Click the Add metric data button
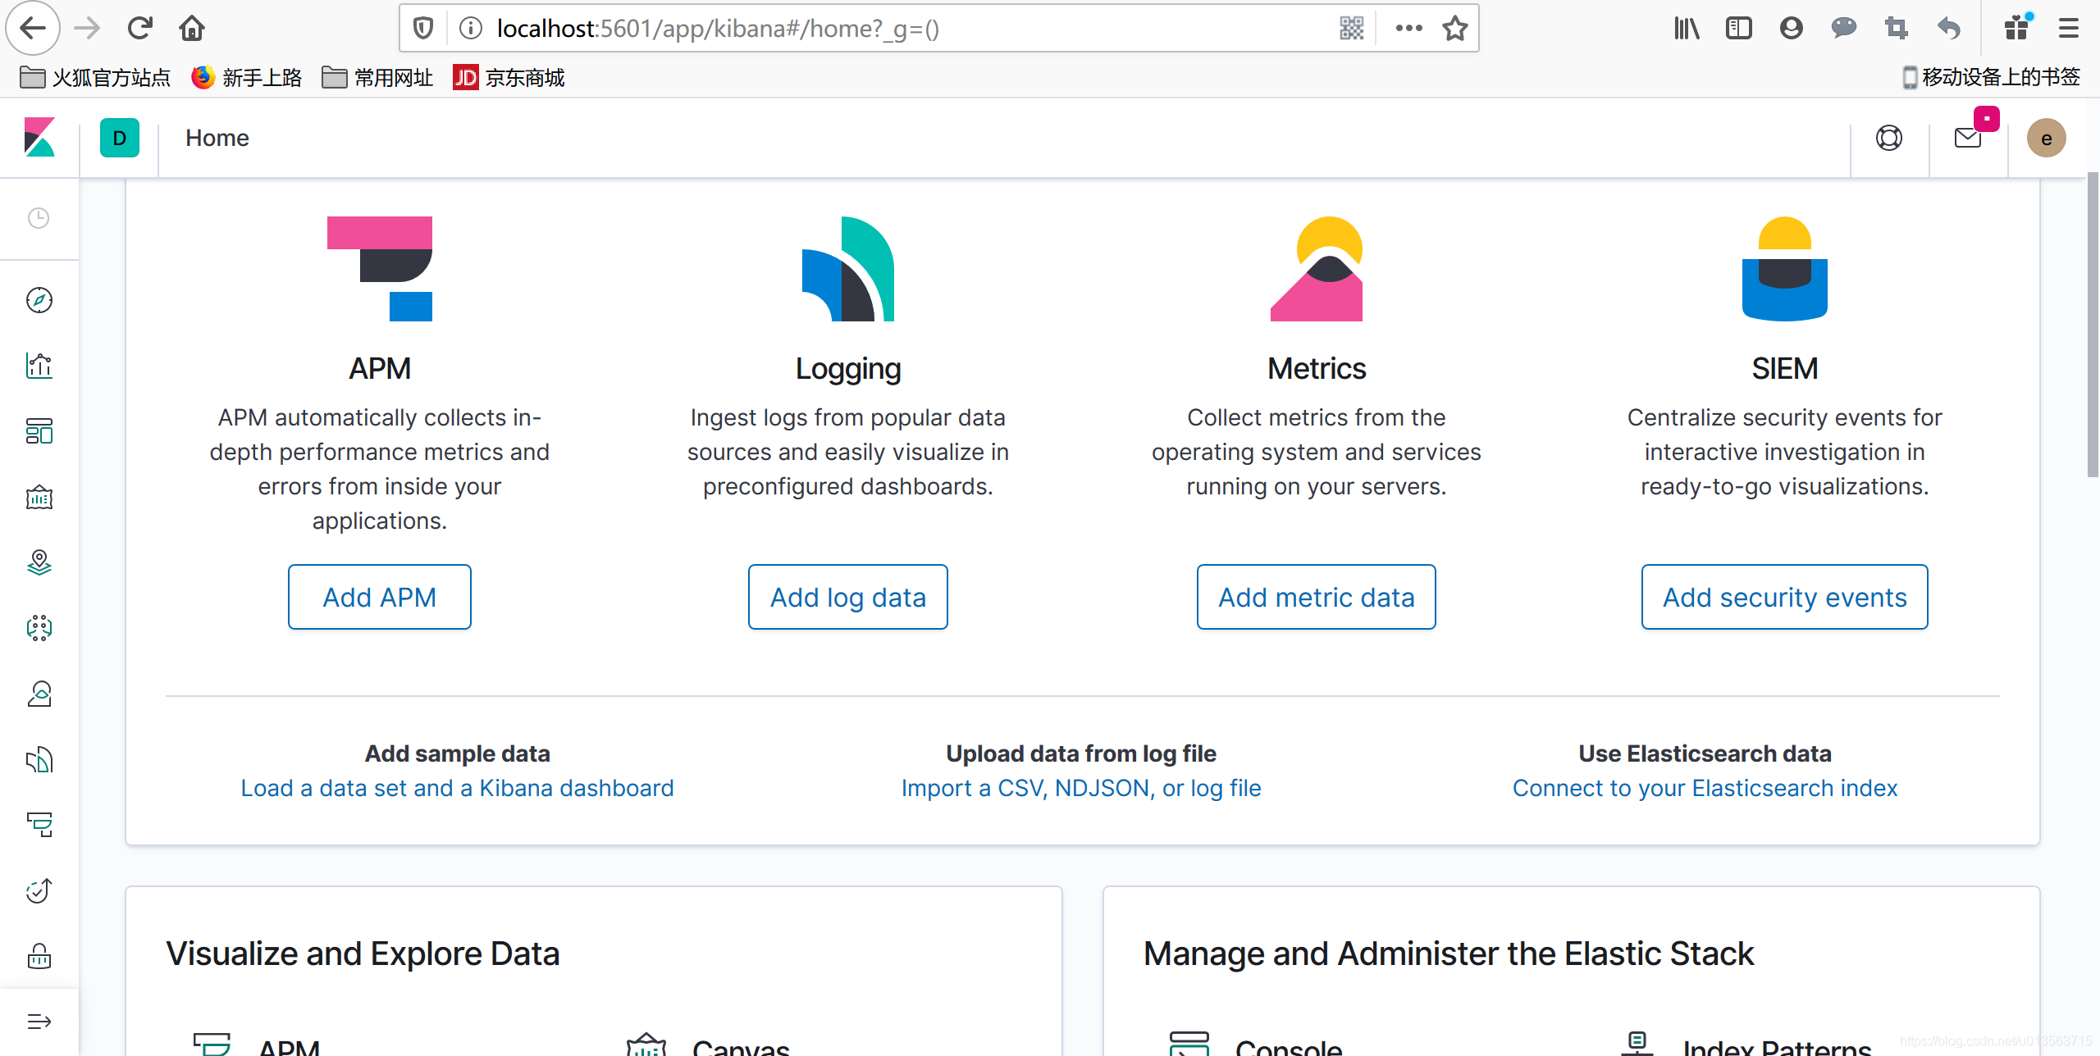 pos(1317,597)
